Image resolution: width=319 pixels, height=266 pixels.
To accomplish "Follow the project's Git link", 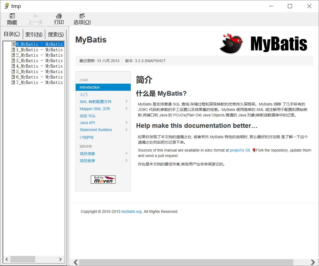I will pyautogui.click(x=240, y=150).
